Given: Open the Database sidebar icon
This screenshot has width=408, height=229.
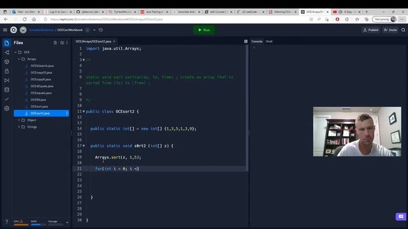Looking at the screenshot, I should coord(7,90).
